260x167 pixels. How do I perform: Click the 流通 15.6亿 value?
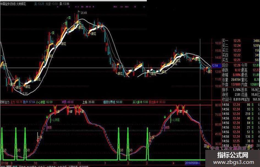point(256,95)
